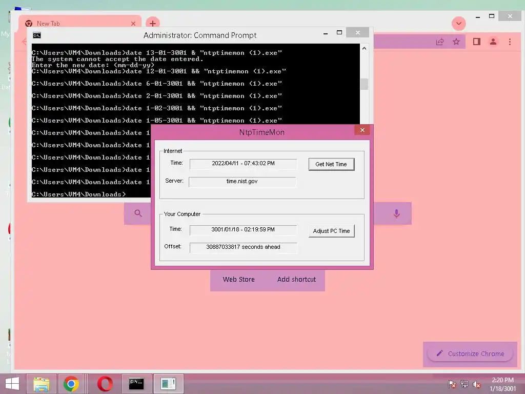This screenshot has width=525, height=394.
Task: Share this page via share icon
Action: [x=439, y=42]
